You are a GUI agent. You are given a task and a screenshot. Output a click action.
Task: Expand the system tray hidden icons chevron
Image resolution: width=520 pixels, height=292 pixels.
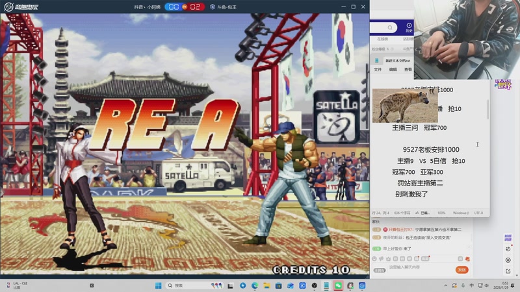(x=446, y=286)
